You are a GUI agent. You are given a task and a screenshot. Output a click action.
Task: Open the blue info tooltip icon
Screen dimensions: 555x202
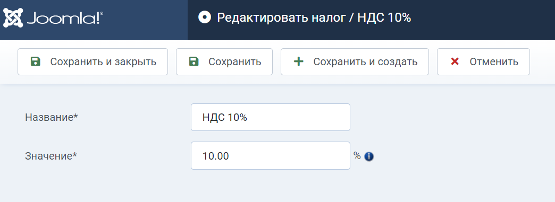369,156
